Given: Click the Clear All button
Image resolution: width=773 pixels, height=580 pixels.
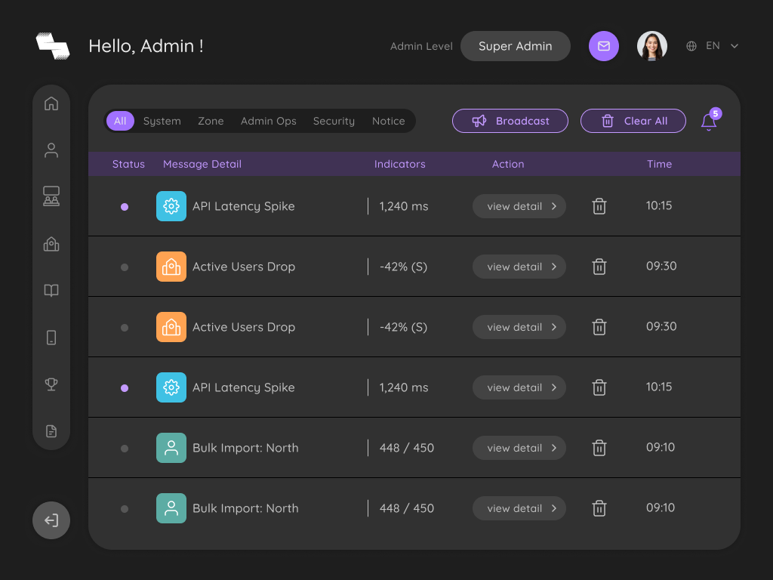Looking at the screenshot, I should [633, 121].
